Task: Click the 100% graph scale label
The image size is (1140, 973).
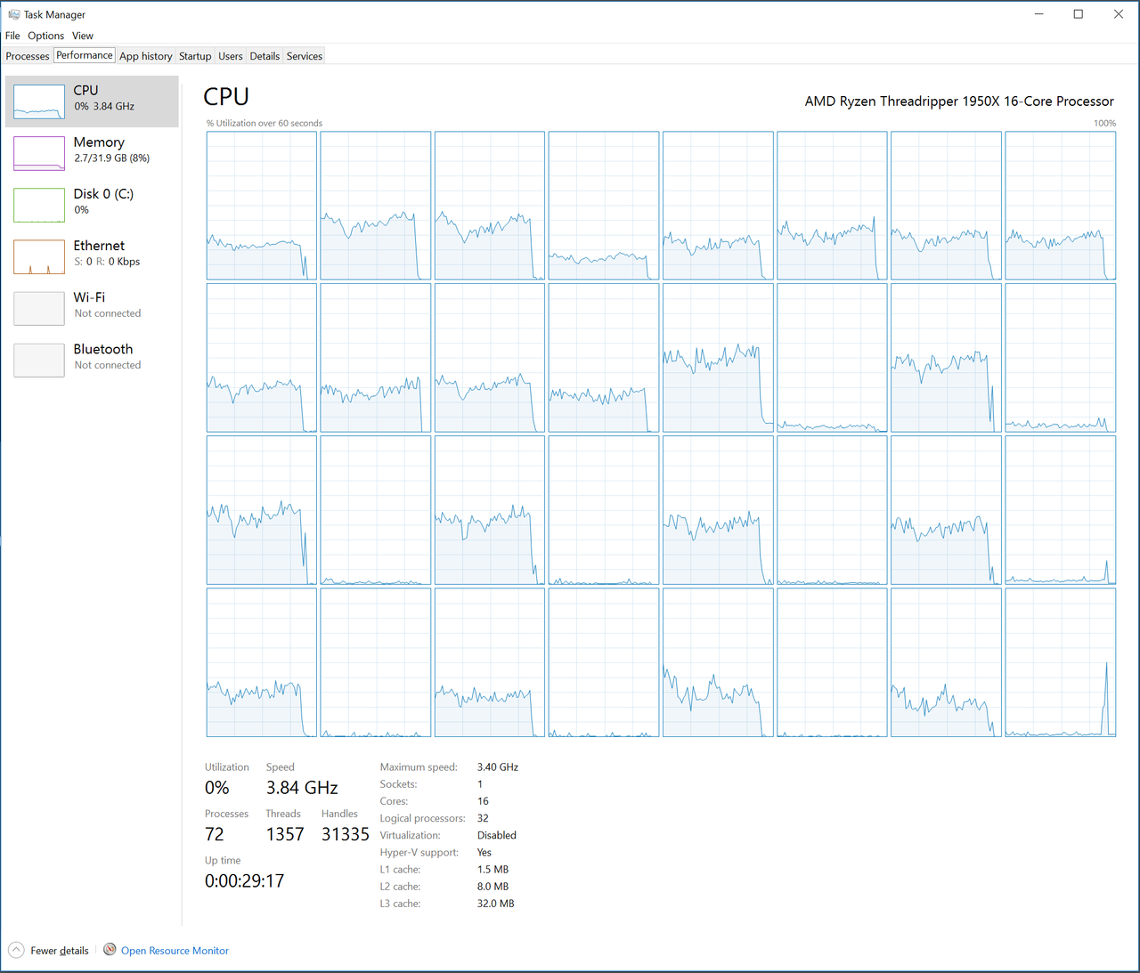Action: click(1104, 124)
